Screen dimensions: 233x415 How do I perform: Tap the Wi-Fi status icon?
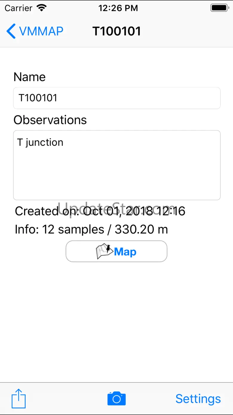pyautogui.click(x=42, y=8)
